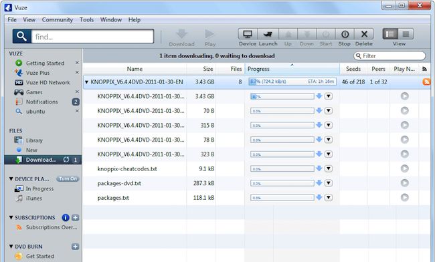The image size is (435, 262).
Task: Move the torrent Down in the queue
Action: 307,34
